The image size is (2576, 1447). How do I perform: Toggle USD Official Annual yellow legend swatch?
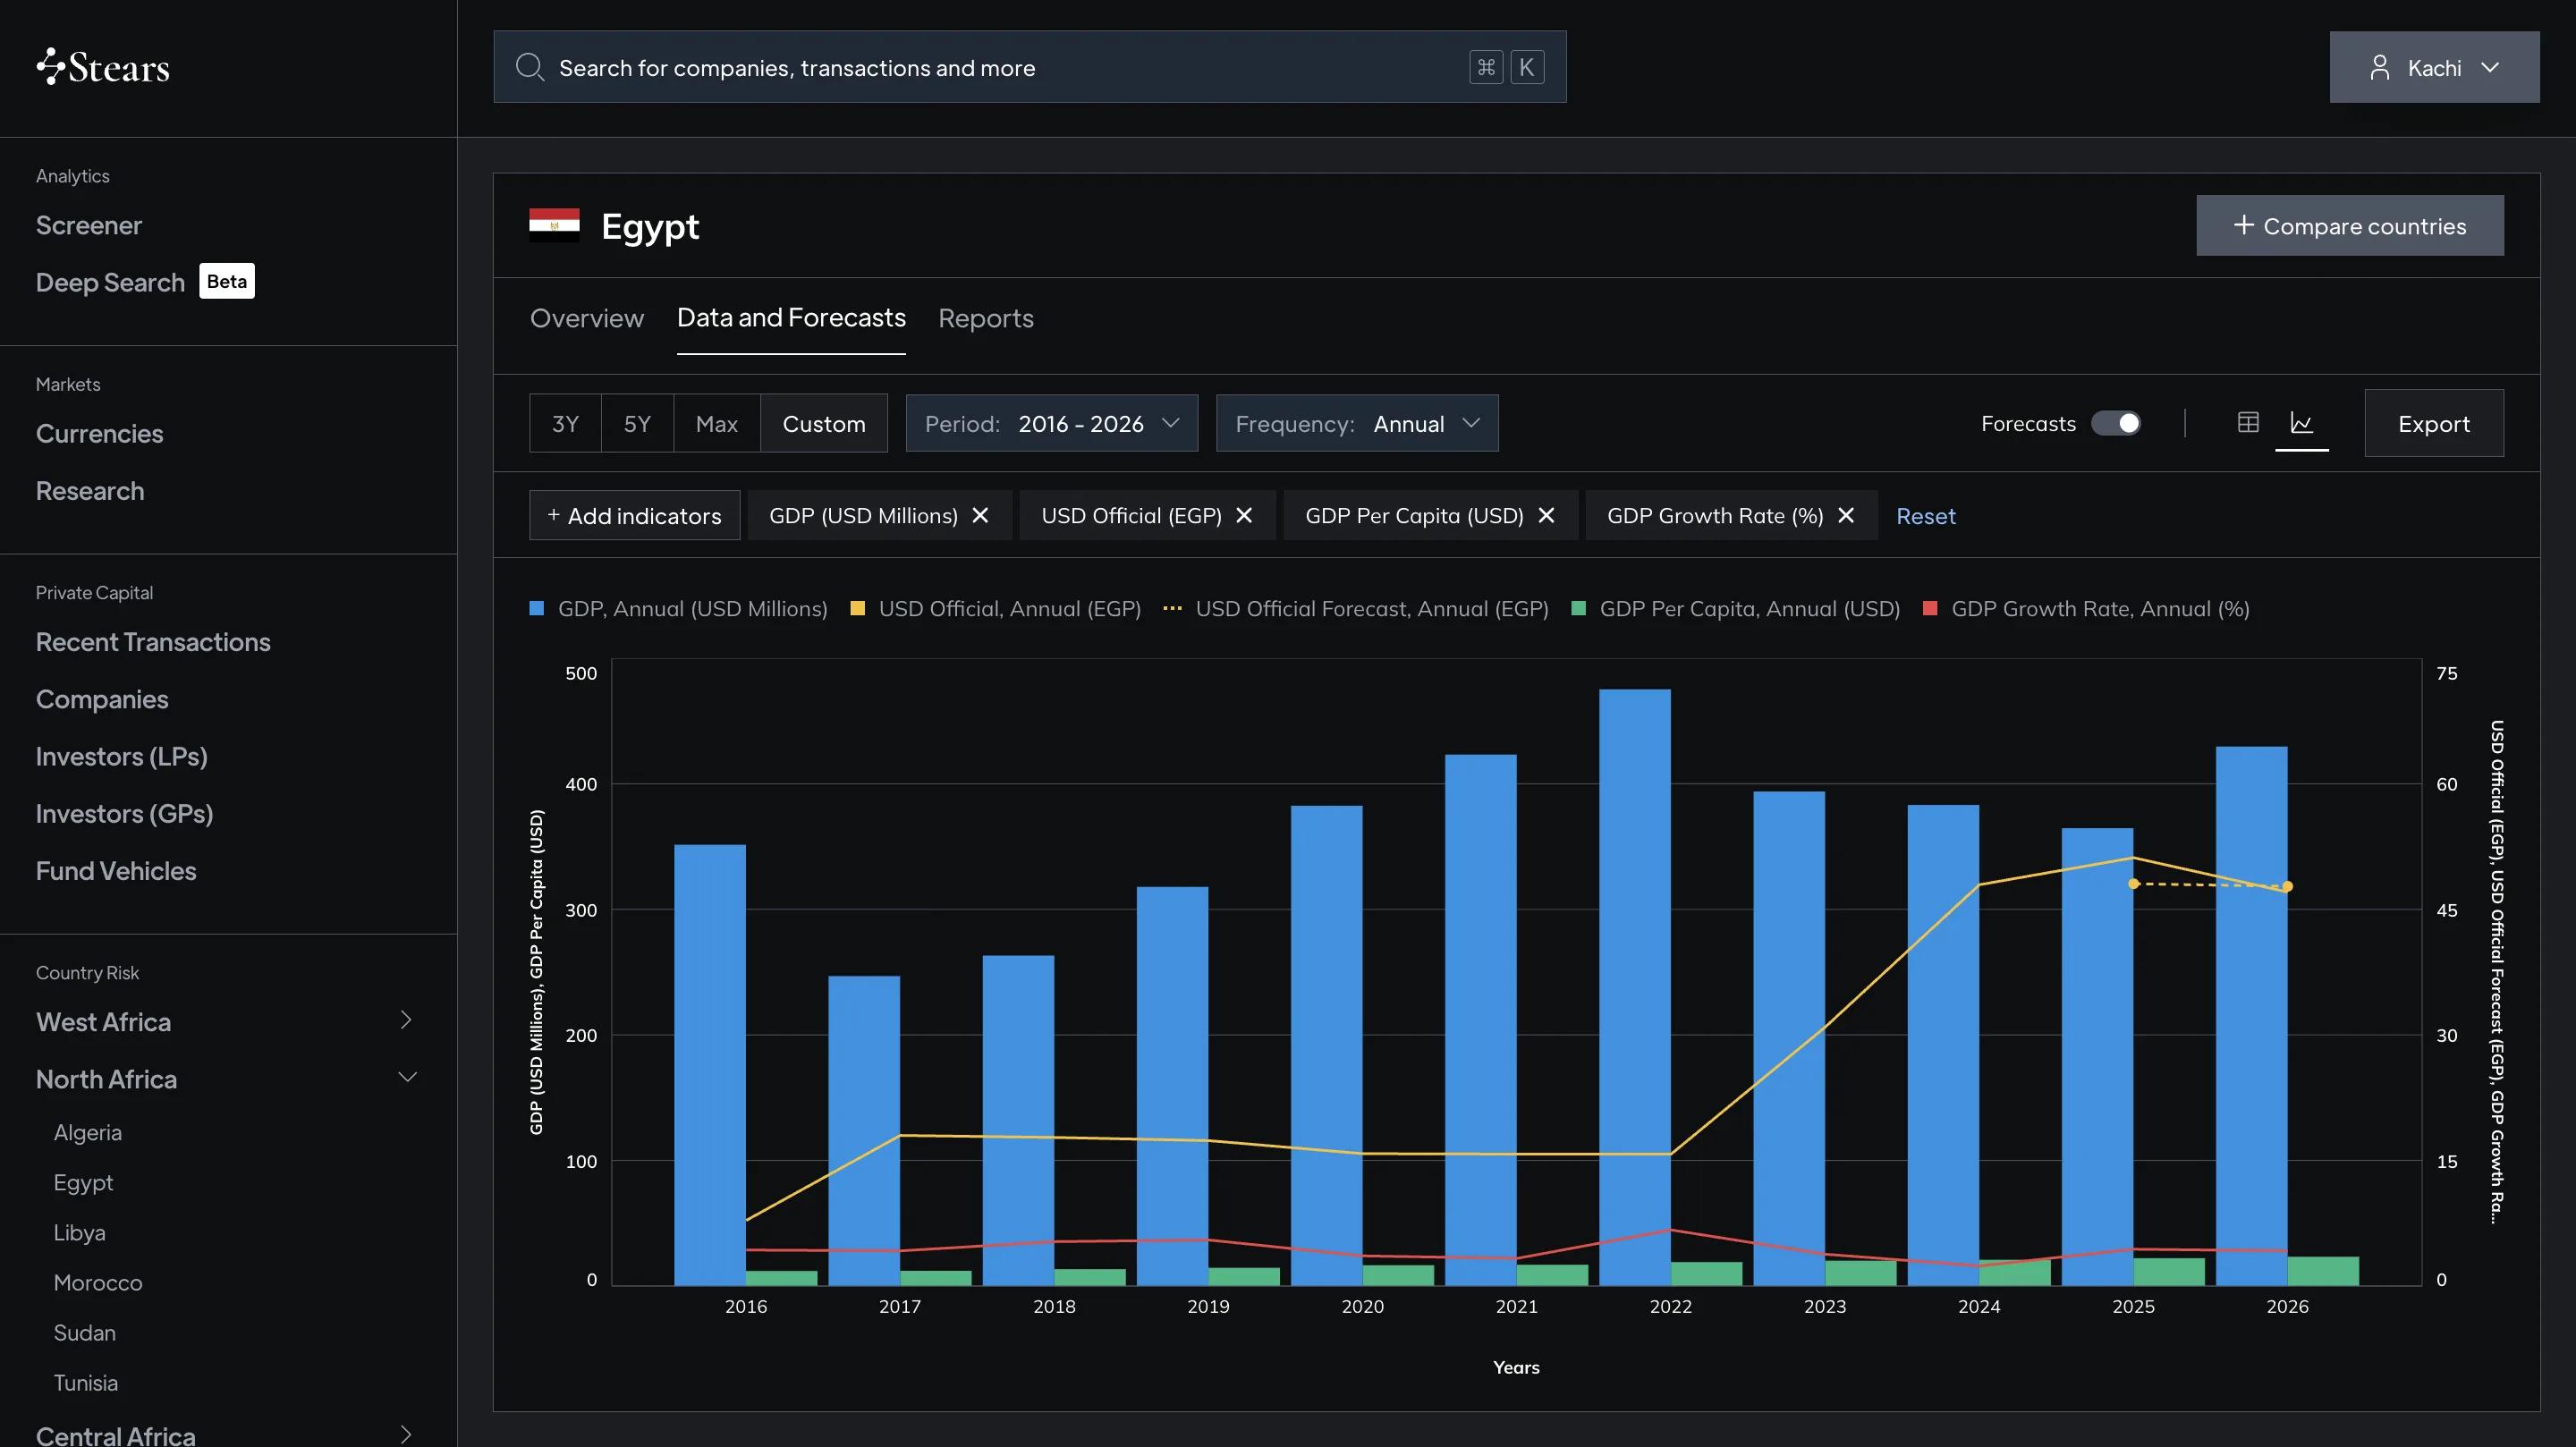pyautogui.click(x=857, y=608)
